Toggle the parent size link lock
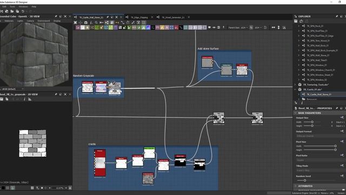Viewport: 346px width, 195px height. tap(251, 28)
